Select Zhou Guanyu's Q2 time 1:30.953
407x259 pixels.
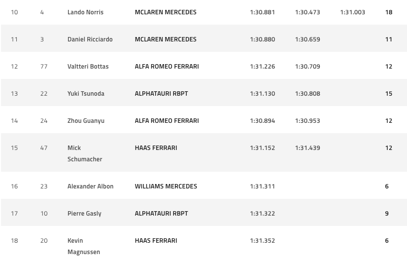click(x=307, y=121)
